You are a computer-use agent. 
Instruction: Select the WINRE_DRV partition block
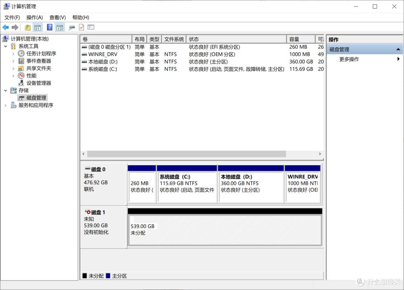point(303,184)
